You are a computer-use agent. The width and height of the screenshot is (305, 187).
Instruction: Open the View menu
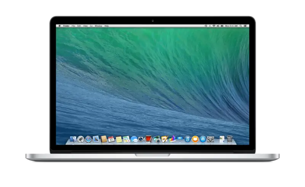(85, 26)
